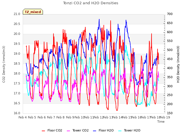182x136 pixels.
Task: Click the Feb 8 x-axis tick label
Action: pyautogui.click(x=60, y=117)
